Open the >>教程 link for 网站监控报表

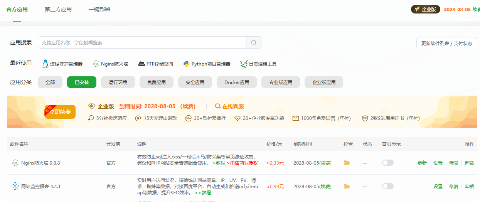(x=203, y=192)
